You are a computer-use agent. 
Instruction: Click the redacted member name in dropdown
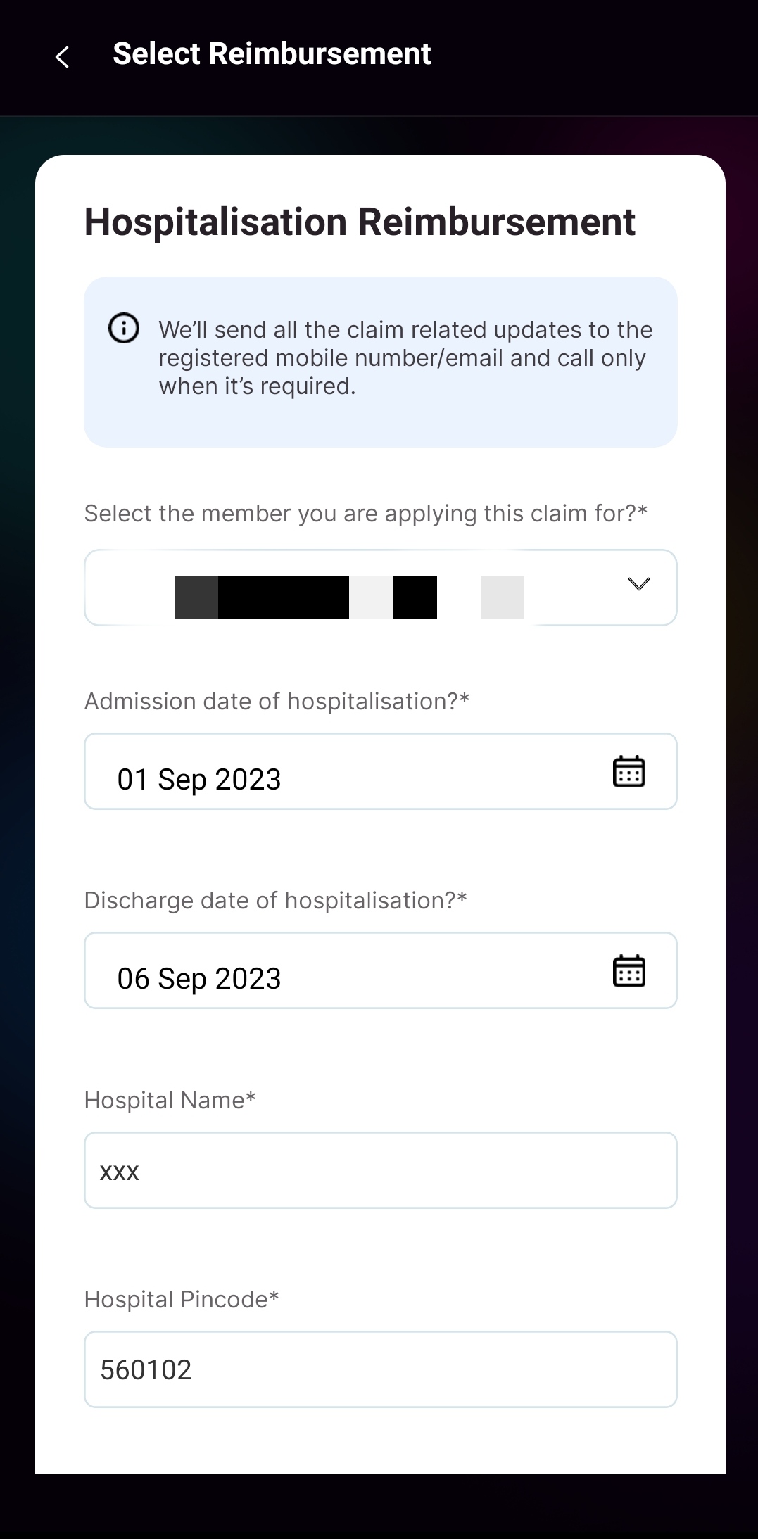coord(305,597)
